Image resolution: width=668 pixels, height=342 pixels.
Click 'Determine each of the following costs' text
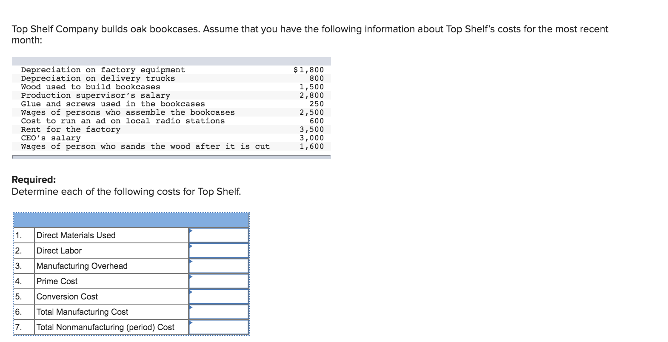126,191
